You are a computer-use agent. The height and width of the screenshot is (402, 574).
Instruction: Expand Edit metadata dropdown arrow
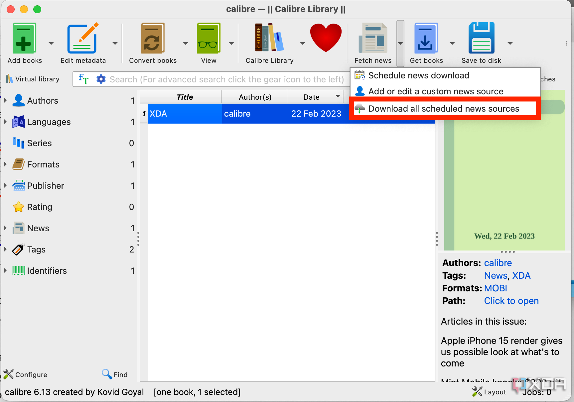pyautogui.click(x=115, y=43)
